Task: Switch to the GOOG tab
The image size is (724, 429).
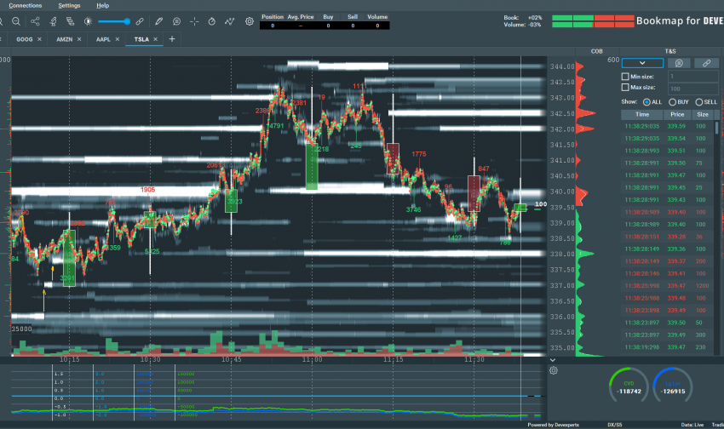Action: (25, 39)
